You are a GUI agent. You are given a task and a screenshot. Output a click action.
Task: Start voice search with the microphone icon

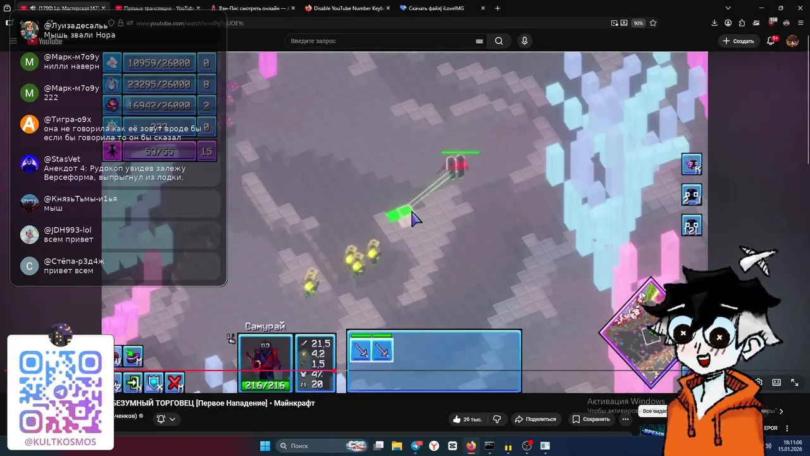point(524,41)
